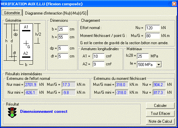Open the Note de Calcul
This screenshot has height=128, width=178.
[x=160, y=121]
